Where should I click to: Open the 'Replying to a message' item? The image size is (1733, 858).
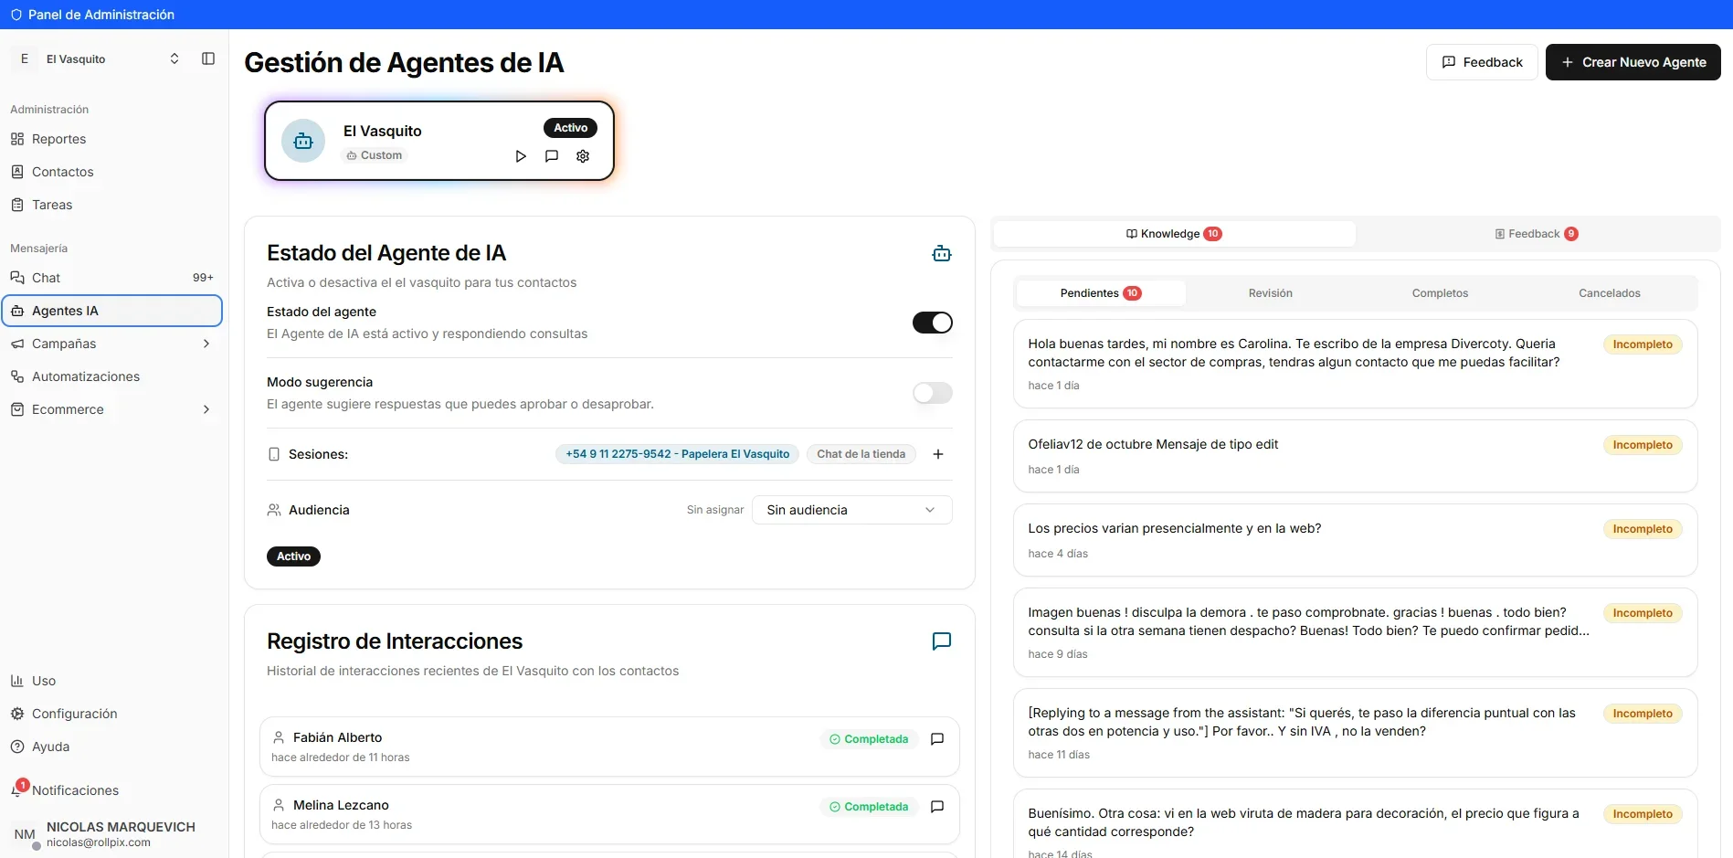pyautogui.click(x=1355, y=733)
